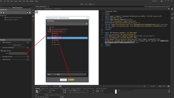Open the Site menu
174x98 pixels.
click(27, 1)
